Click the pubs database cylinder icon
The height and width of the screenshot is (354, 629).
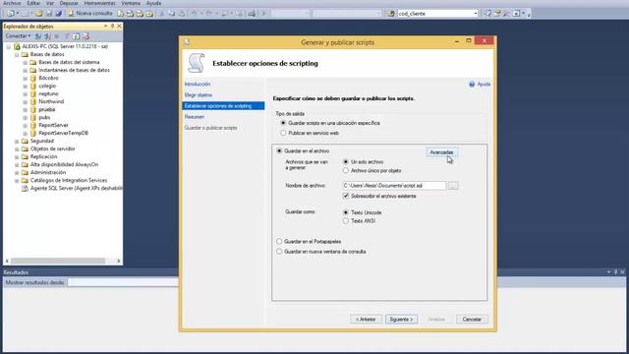click(x=33, y=117)
